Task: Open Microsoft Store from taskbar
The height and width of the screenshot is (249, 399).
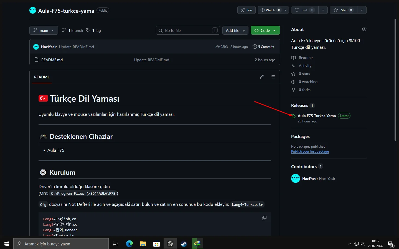Action: click(157, 244)
